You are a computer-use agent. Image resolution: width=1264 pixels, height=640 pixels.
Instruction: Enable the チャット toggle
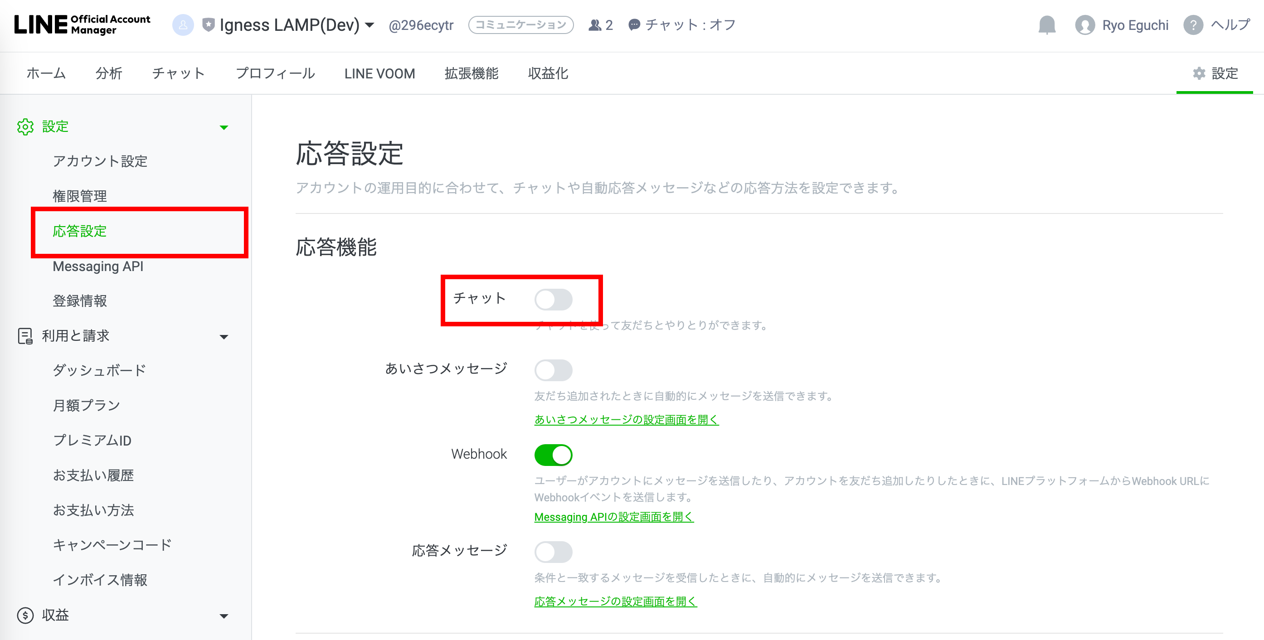point(553,299)
